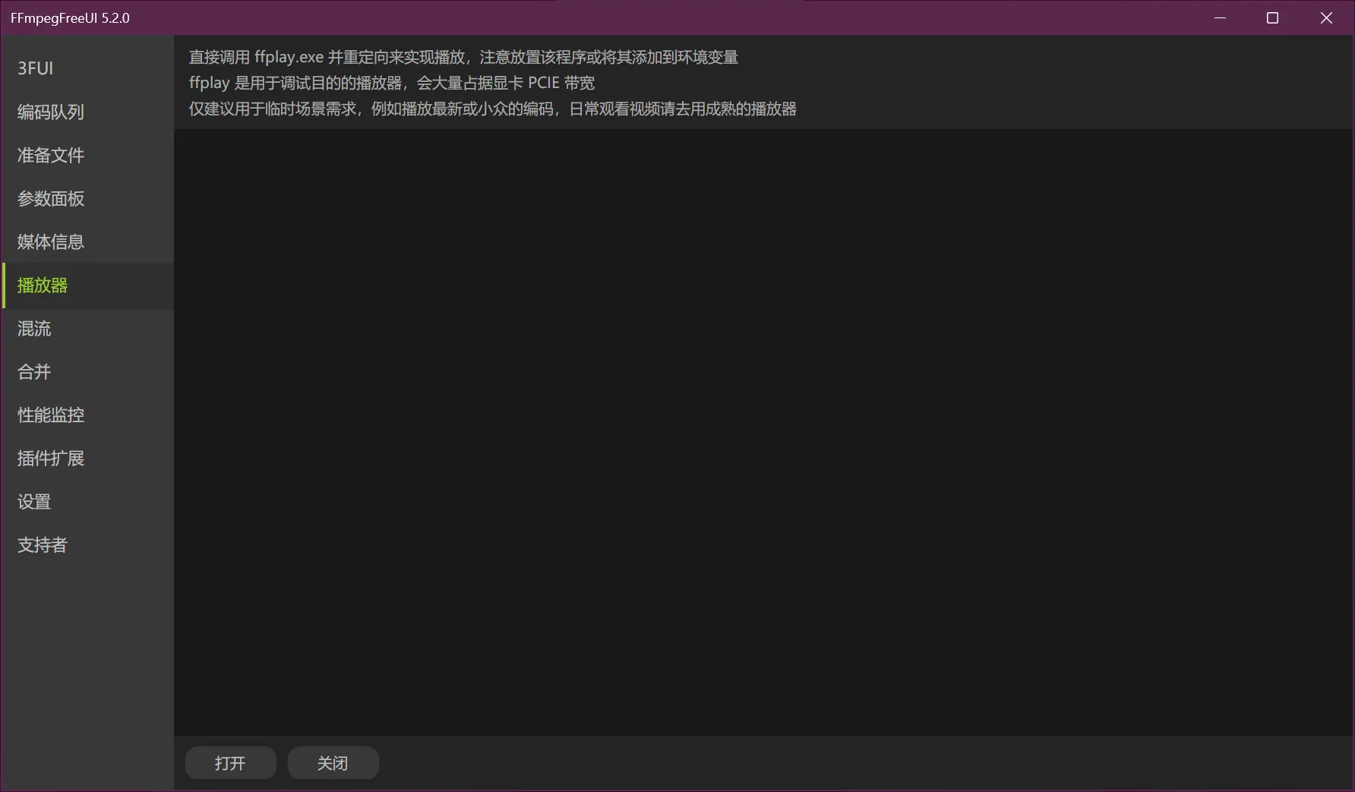Switch to the 混流 page
This screenshot has width=1355, height=792.
(34, 329)
